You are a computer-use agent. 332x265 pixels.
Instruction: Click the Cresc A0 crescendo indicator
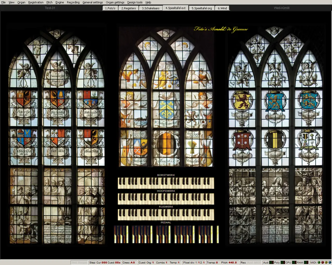[129, 262]
